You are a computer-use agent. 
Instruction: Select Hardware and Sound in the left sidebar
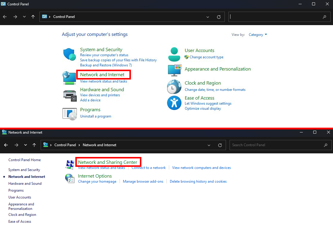click(x=25, y=184)
